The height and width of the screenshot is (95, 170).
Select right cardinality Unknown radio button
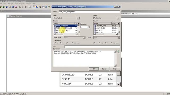pos(111,43)
